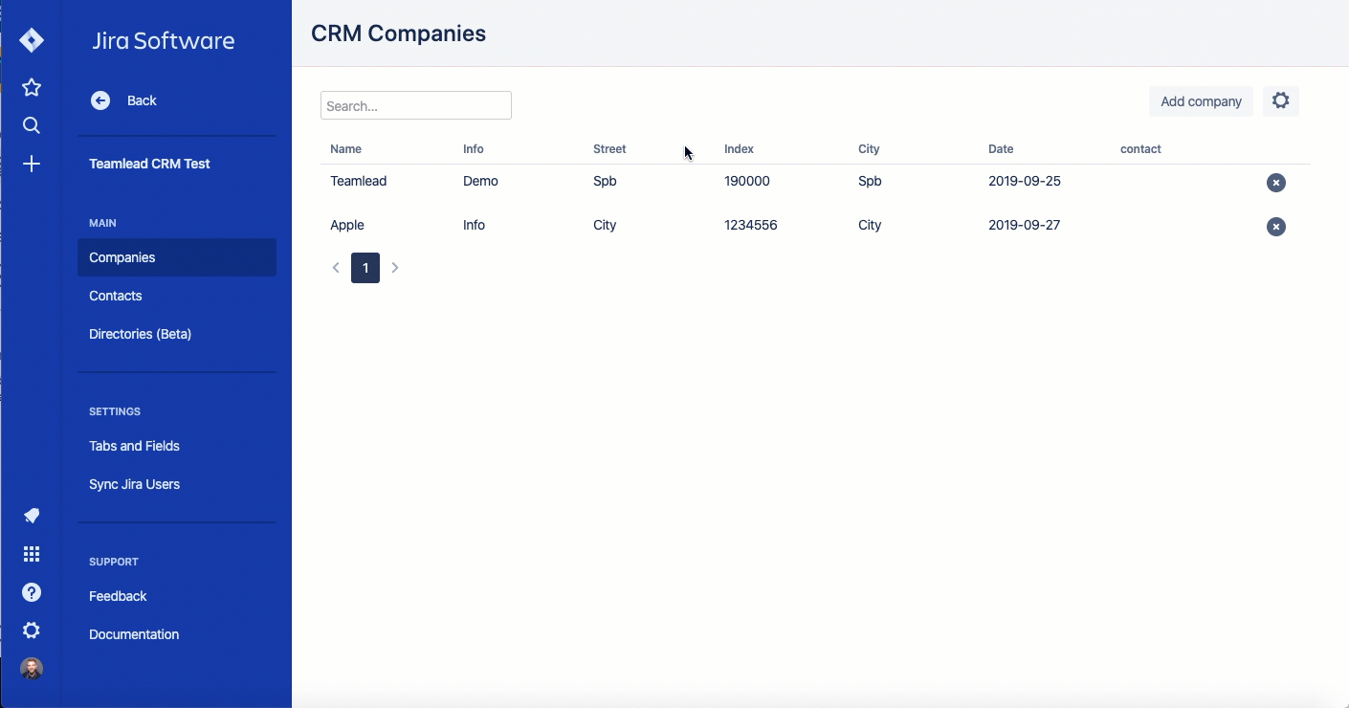Click the user profile avatar
The width and height of the screenshot is (1349, 708).
[32, 668]
